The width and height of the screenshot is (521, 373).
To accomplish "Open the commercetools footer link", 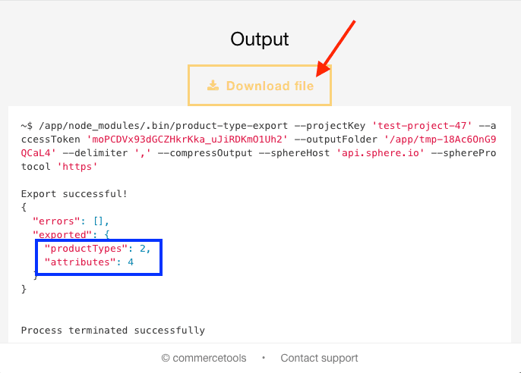I will click(x=207, y=358).
